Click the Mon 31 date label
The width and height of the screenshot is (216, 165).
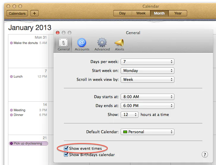coord(41,37)
